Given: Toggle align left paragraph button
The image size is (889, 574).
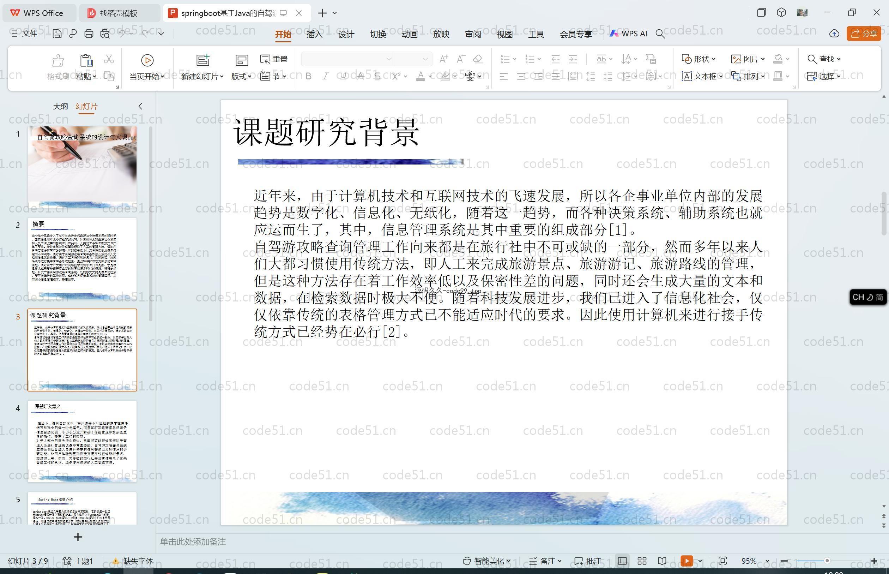Looking at the screenshot, I should click(x=503, y=77).
